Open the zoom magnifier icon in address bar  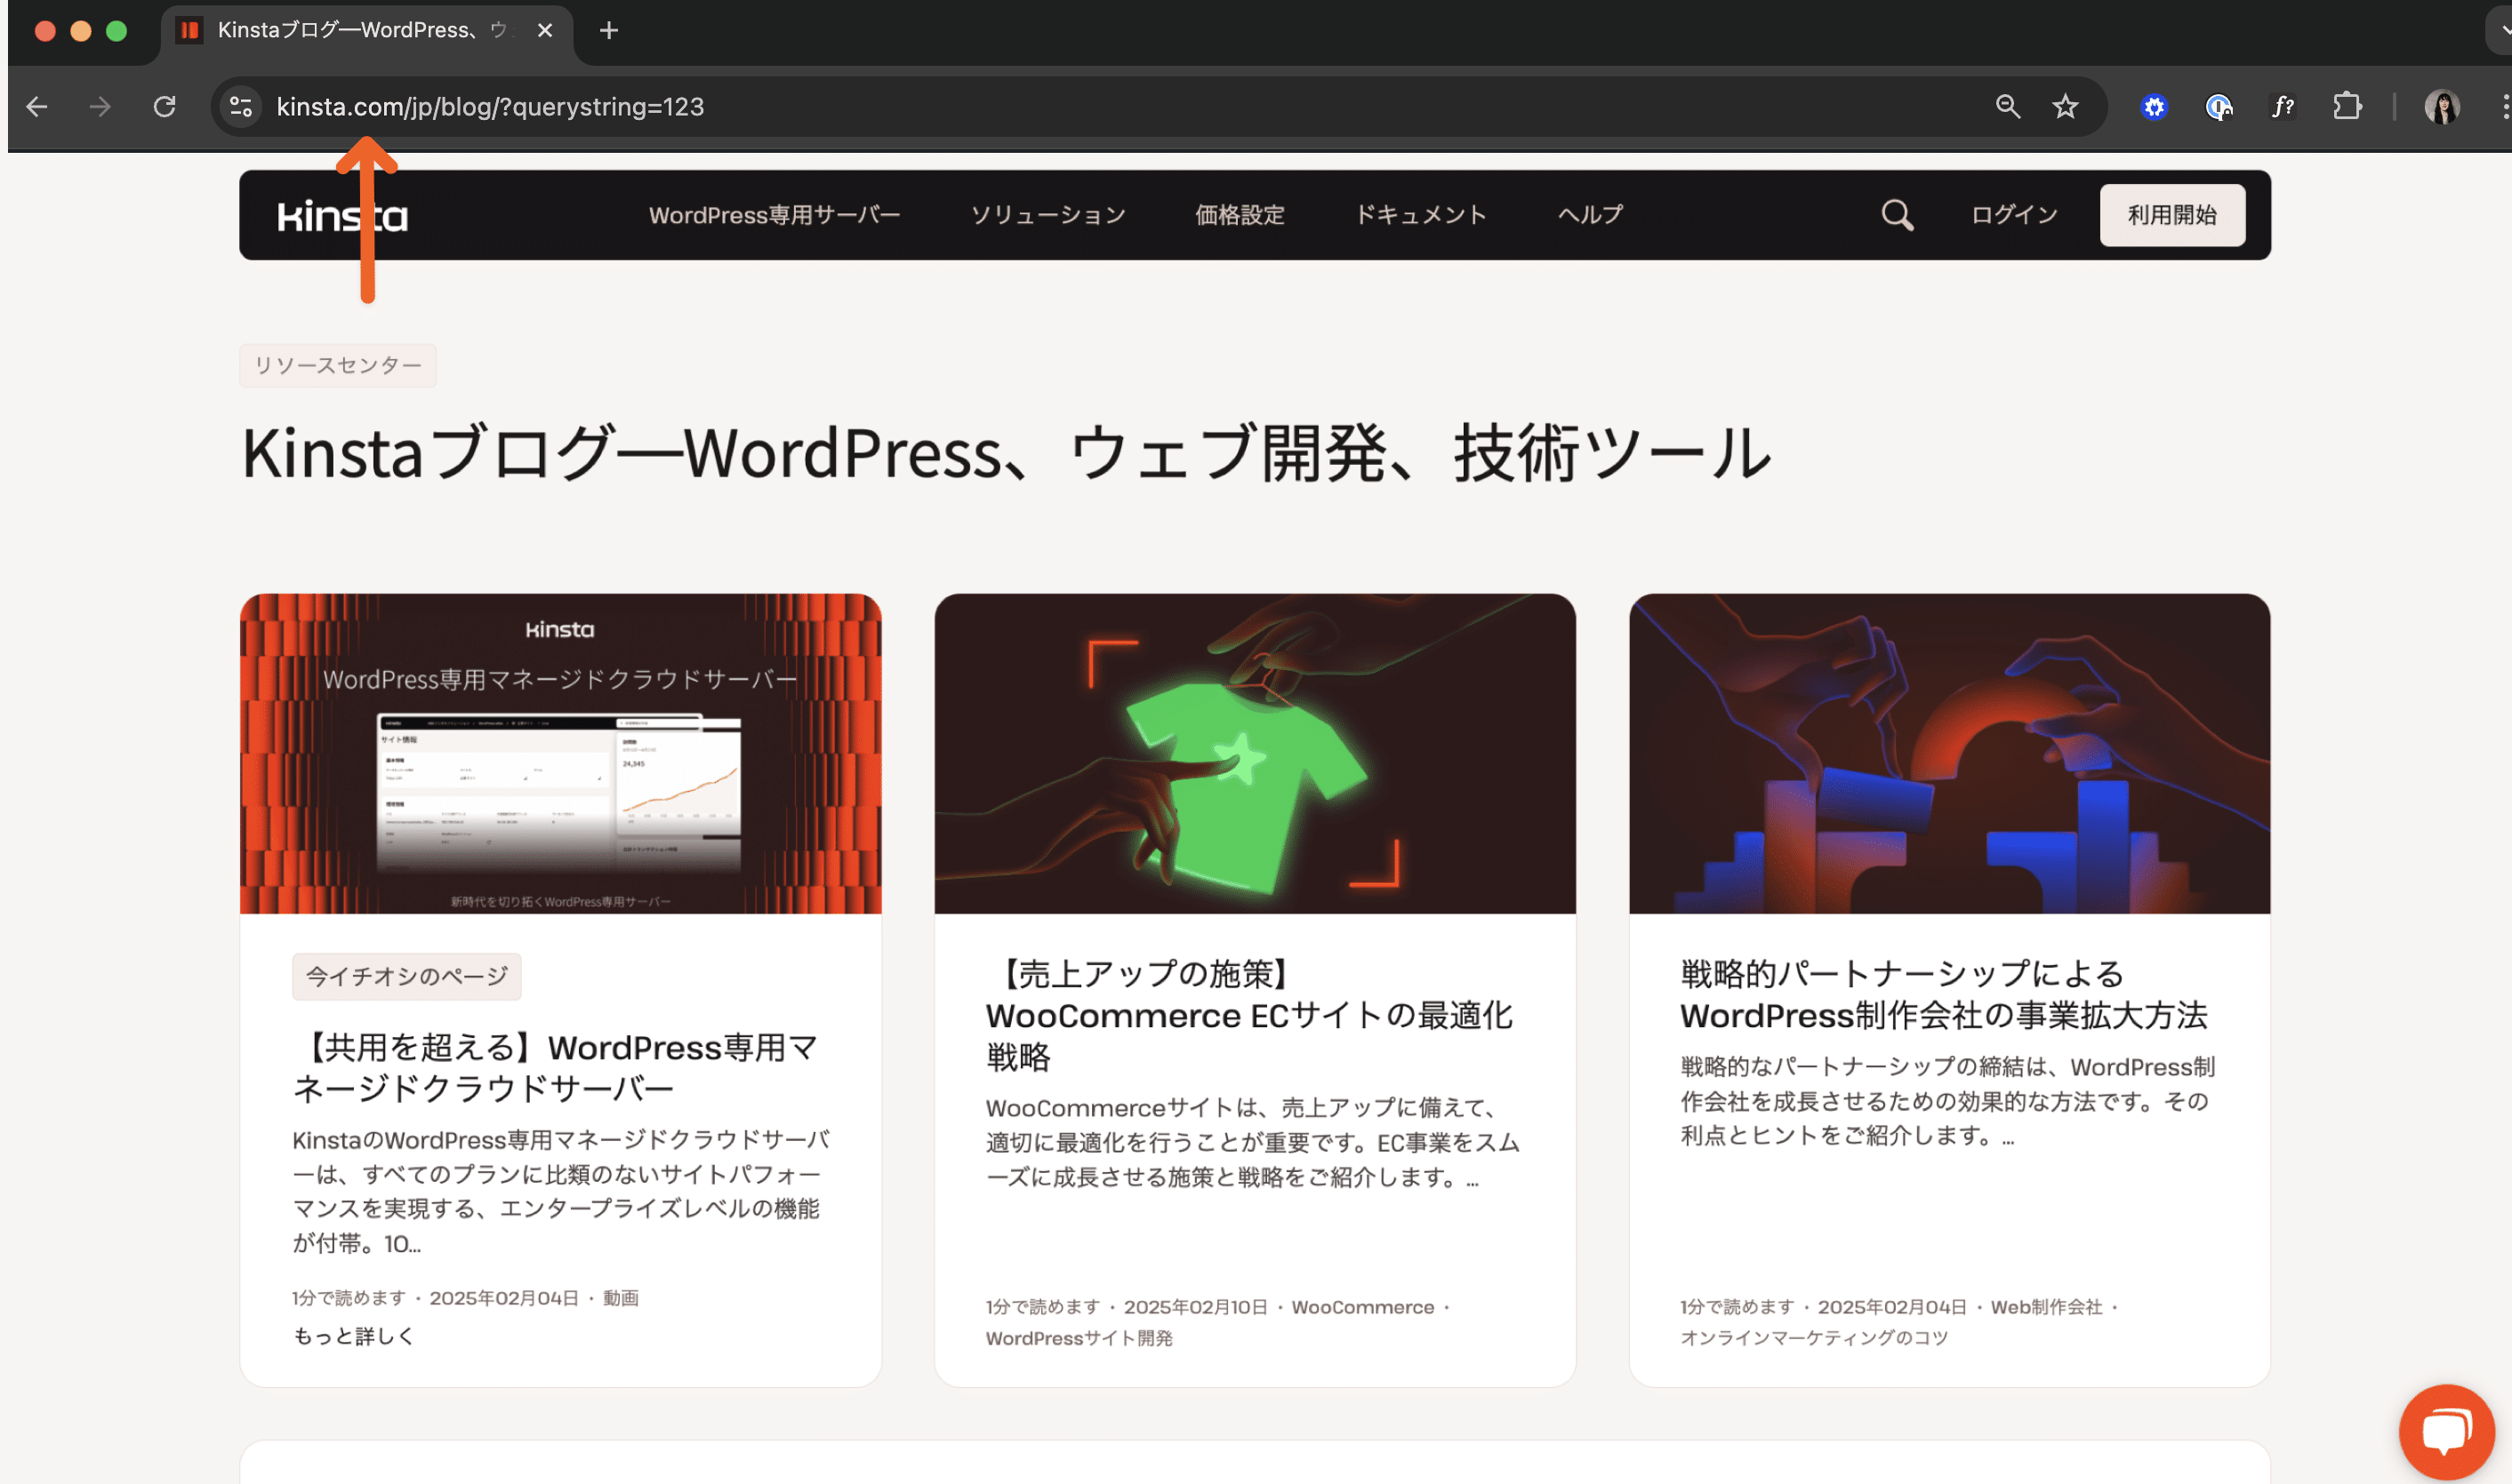click(x=2007, y=107)
